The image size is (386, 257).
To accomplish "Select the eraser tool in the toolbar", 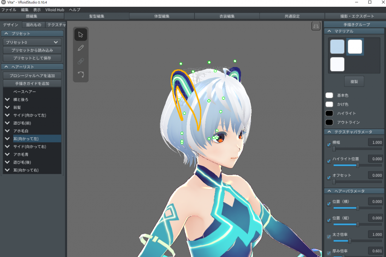I will point(81,61).
